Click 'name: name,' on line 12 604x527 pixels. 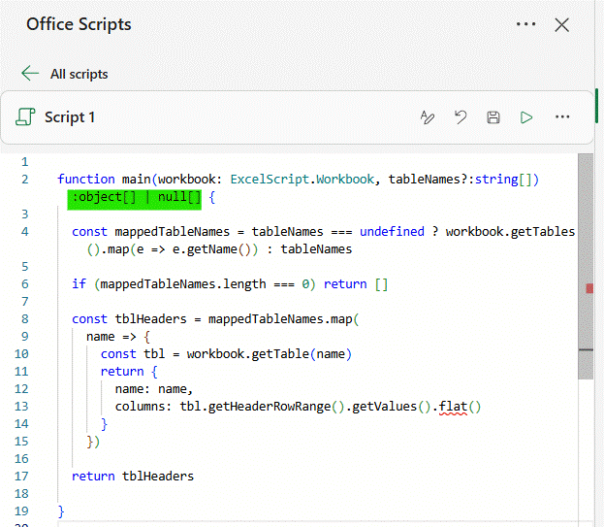click(x=154, y=389)
